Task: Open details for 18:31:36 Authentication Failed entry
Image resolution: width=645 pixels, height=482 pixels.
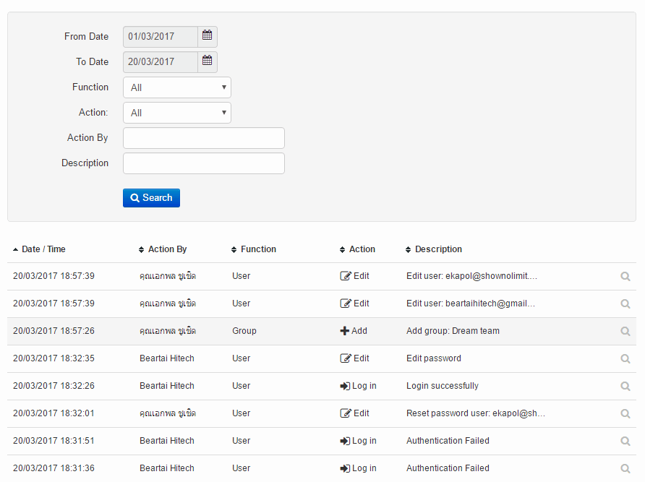Action: pyautogui.click(x=625, y=468)
